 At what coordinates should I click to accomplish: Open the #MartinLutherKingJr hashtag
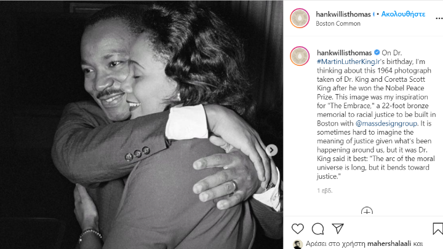pyautogui.click(x=349, y=61)
